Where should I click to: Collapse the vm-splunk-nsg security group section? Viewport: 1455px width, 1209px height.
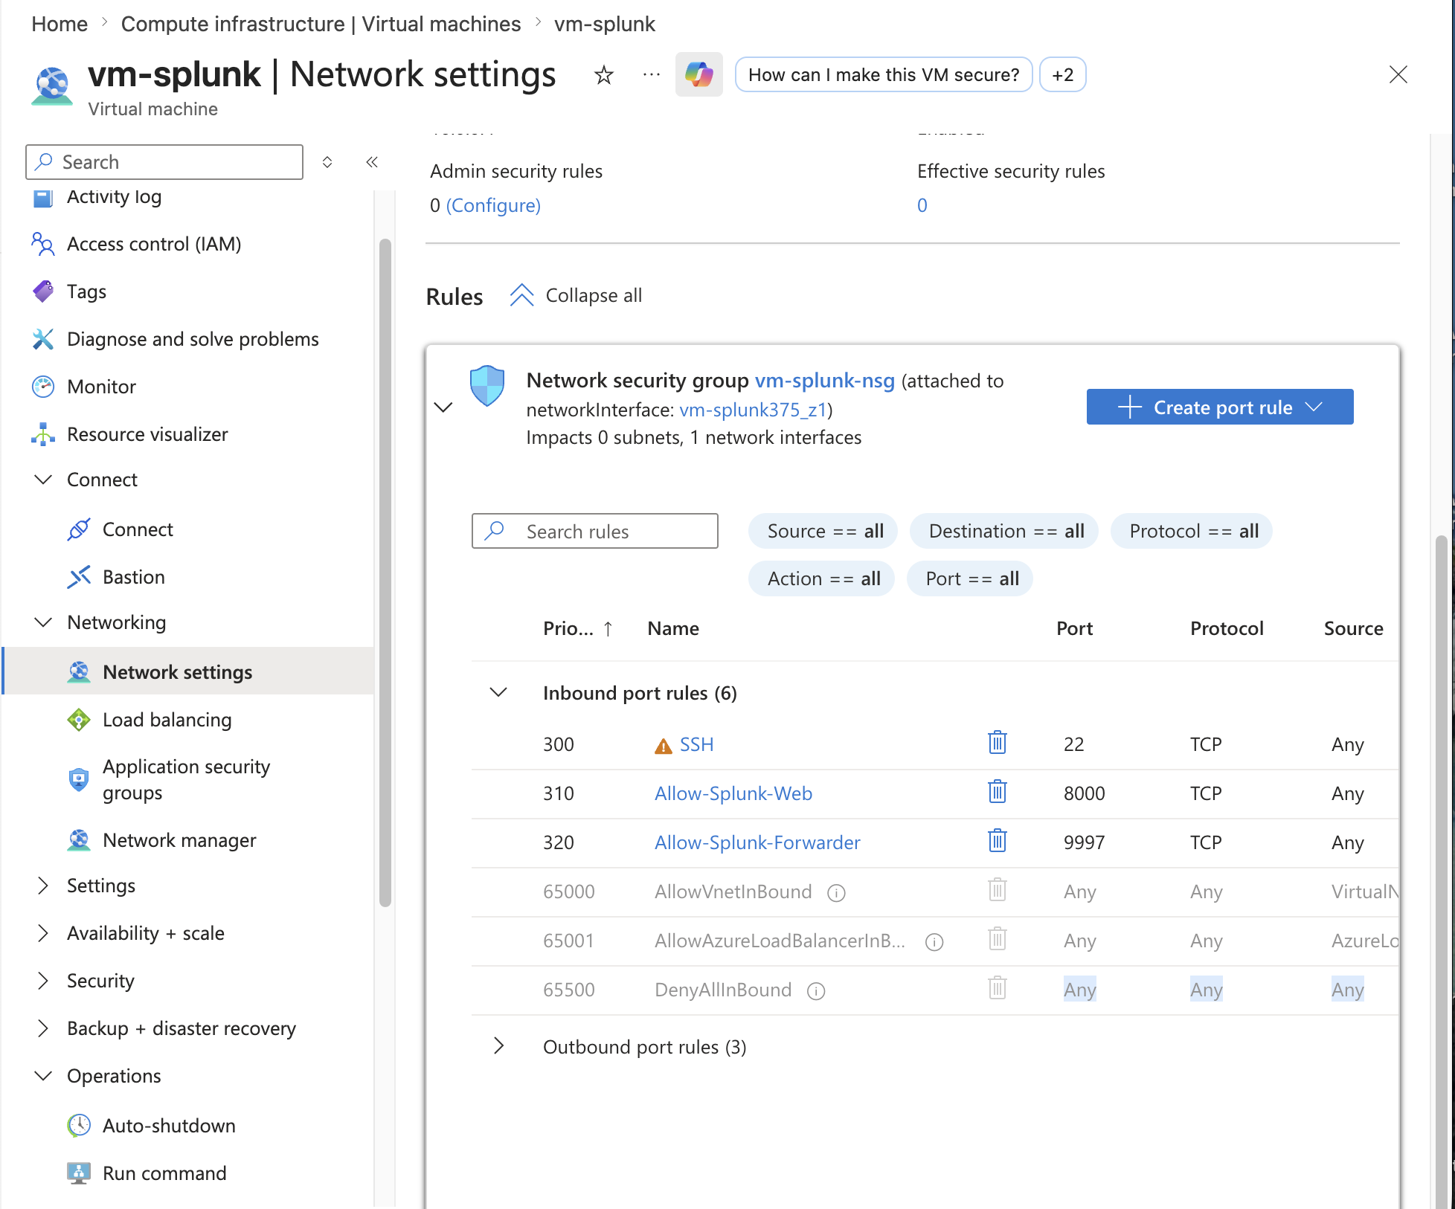pyautogui.click(x=443, y=407)
